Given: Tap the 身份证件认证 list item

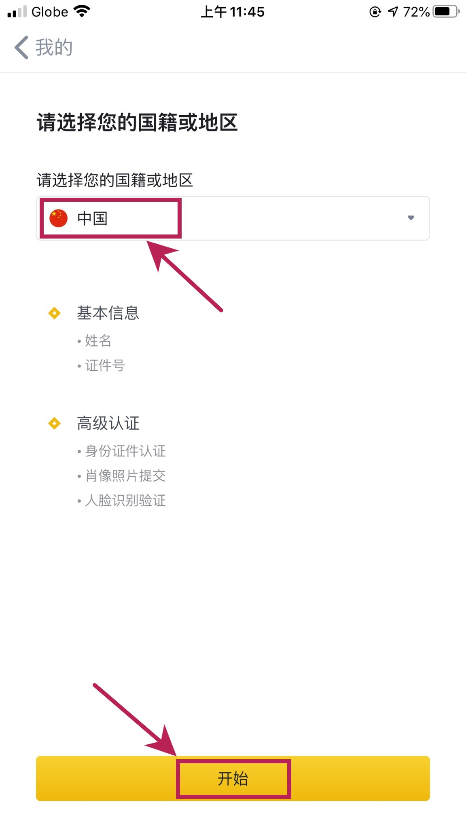Looking at the screenshot, I should click(x=125, y=451).
